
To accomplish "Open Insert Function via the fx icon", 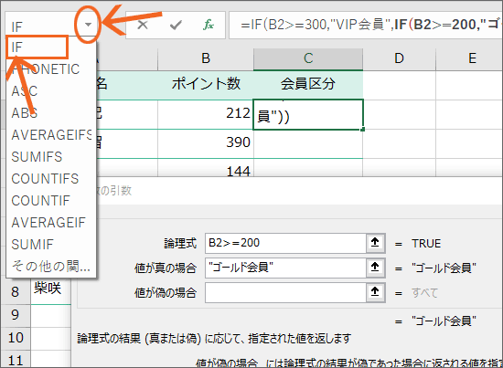I will [209, 25].
